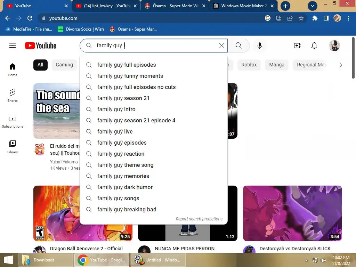The image size is (356, 267).
Task: Open Windows Start button
Action: (x=8, y=260)
